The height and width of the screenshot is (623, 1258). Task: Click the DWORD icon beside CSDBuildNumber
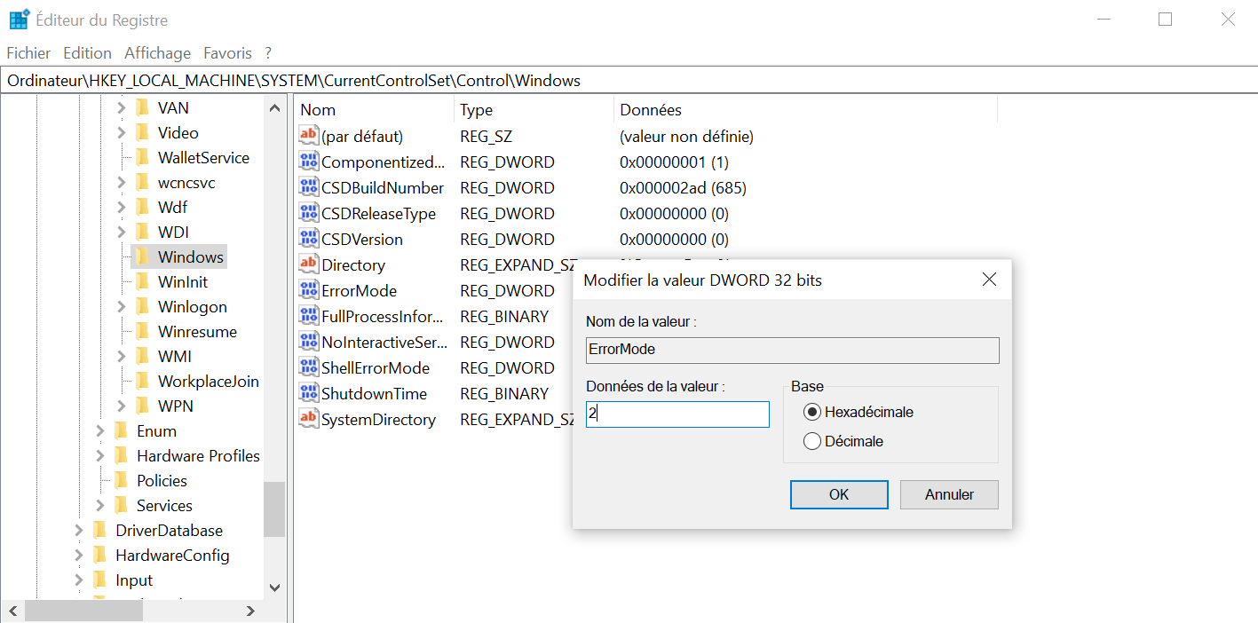[309, 187]
